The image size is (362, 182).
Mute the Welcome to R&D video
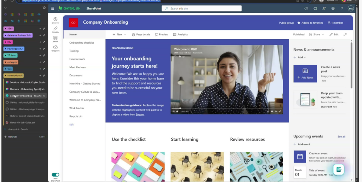coord(177,111)
